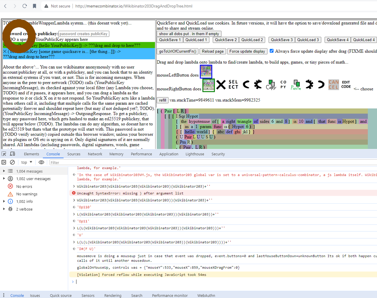The image size is (377, 298).
Task: Go back with the browser back arrow
Action: pos(6,6)
